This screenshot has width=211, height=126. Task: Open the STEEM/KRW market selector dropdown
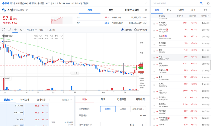tap(27, 10)
